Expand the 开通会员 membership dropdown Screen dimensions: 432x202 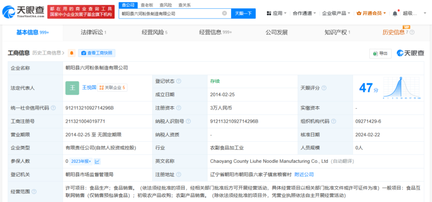tap(372, 13)
